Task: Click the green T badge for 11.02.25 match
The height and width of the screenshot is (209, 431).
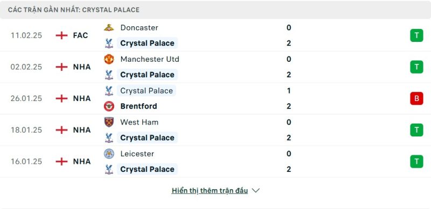Action: (416, 35)
